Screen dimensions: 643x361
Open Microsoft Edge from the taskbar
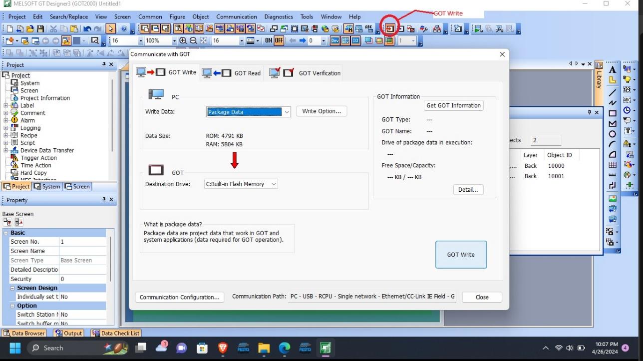pyautogui.click(x=284, y=348)
